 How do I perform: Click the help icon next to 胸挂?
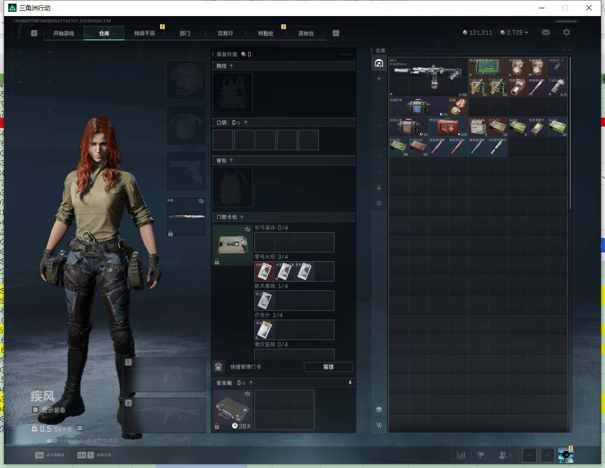coord(231,66)
